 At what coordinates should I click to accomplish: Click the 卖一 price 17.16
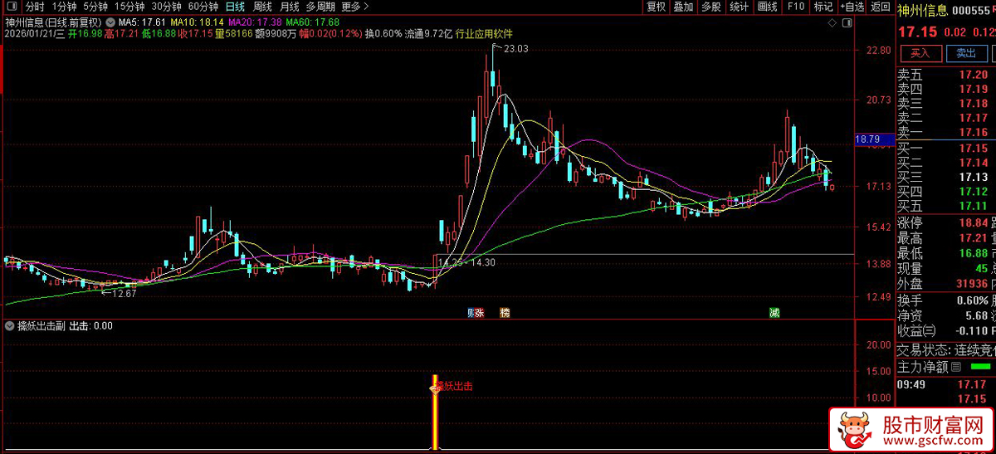(974, 132)
